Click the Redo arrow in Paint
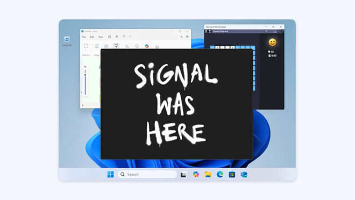Viewport: 355px width, 200px height. (130, 37)
